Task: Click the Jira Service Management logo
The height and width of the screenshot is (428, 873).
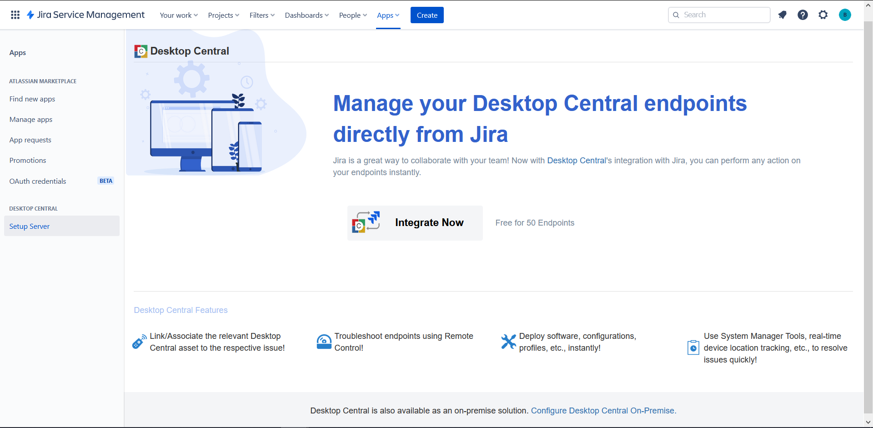Action: point(85,15)
